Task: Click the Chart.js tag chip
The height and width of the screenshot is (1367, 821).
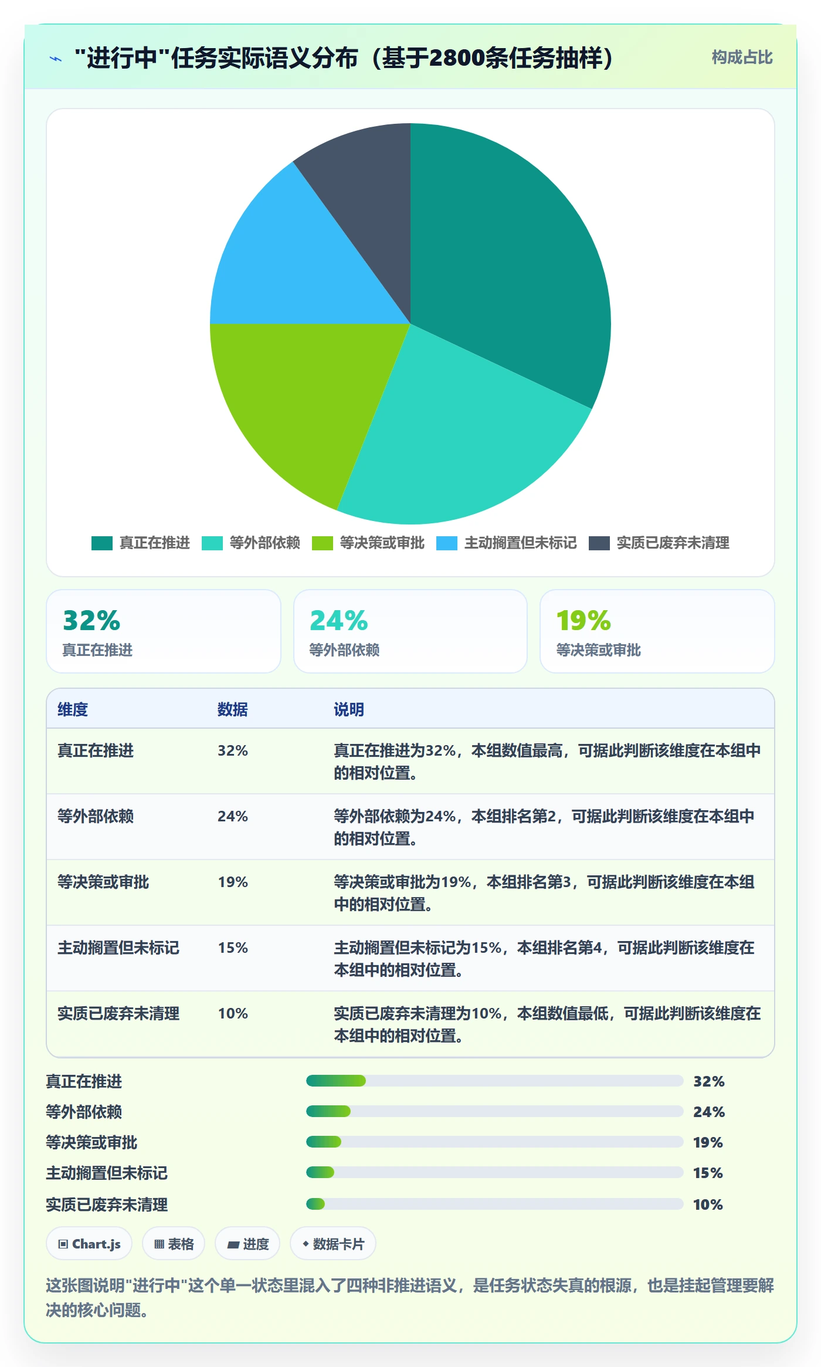Action: coord(89,1244)
